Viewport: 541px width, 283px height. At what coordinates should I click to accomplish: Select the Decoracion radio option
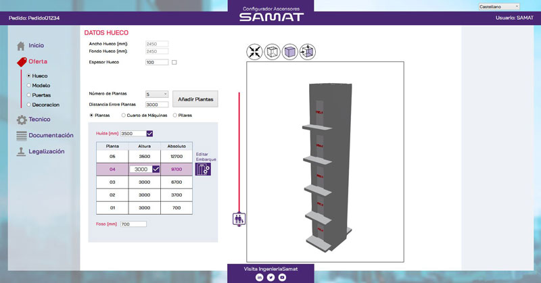29,105
